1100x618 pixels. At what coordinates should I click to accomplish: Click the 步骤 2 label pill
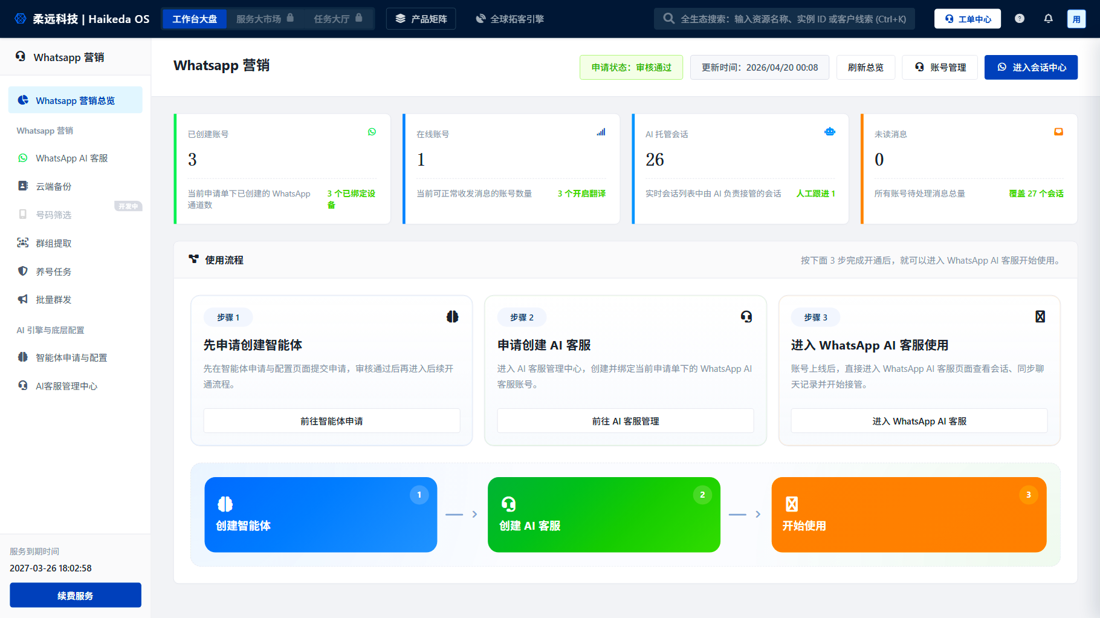point(522,317)
